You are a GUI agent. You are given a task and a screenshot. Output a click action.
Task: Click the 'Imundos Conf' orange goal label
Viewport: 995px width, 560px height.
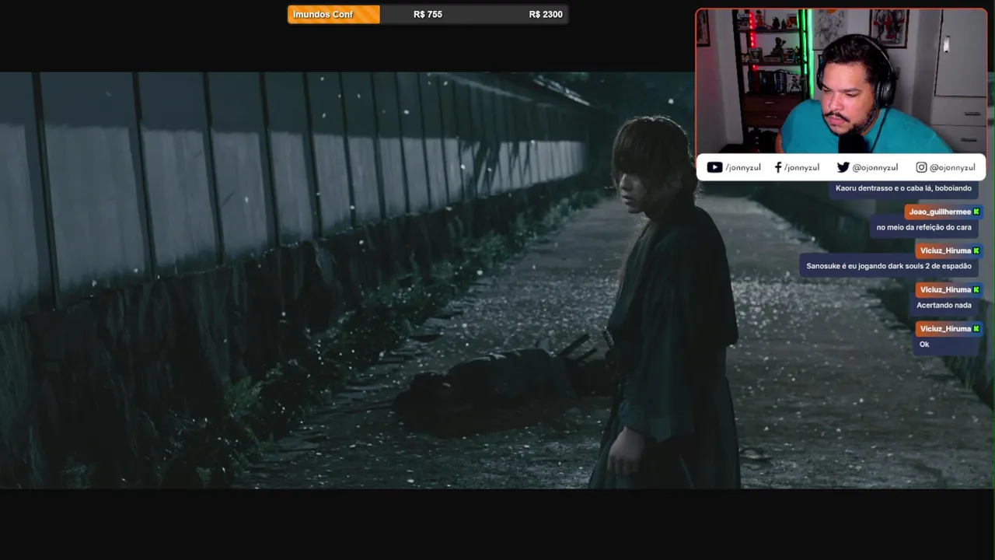click(333, 14)
